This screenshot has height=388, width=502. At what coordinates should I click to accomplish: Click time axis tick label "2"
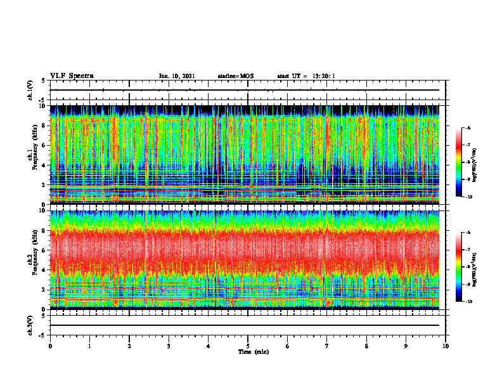point(129,346)
